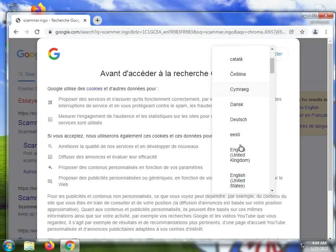Open the cookies link in consent text

pyautogui.click(x=94, y=89)
